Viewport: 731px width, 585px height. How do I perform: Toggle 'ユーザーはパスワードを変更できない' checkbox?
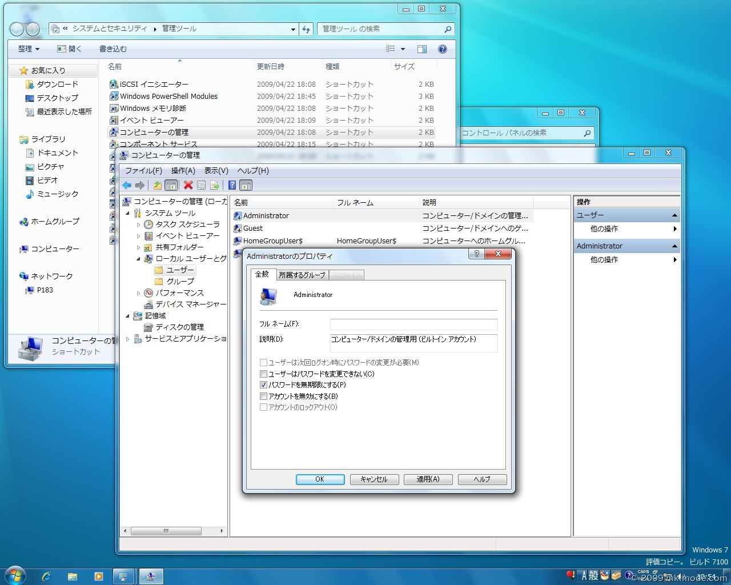263,374
